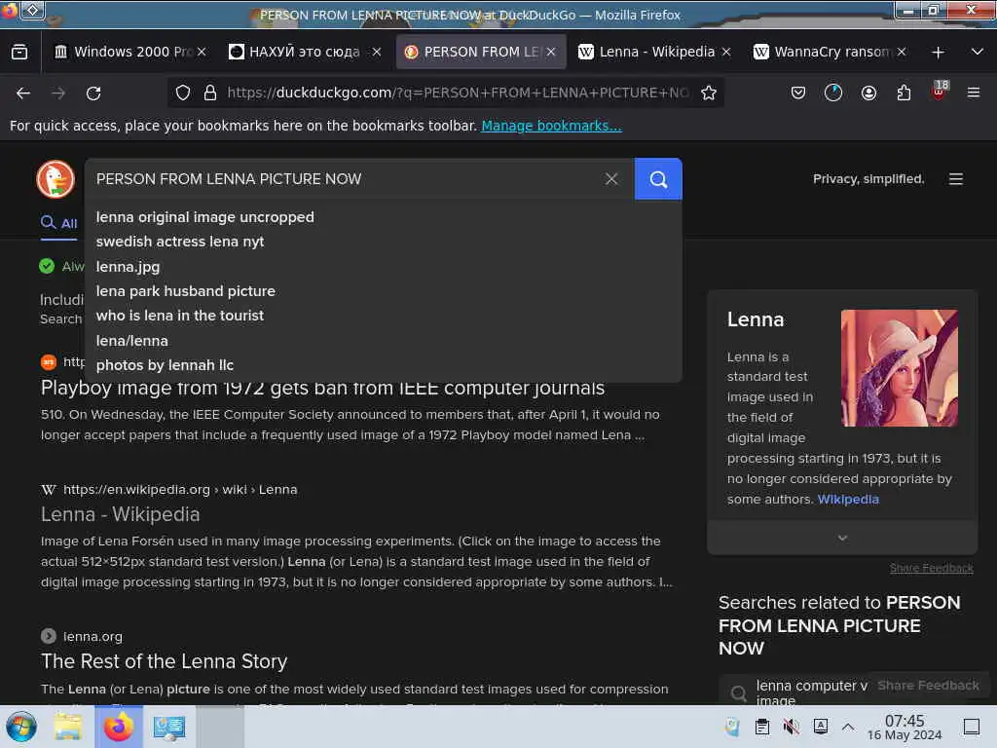Choose suggestion who is lena in the tourist
997x748 pixels.
(x=180, y=316)
